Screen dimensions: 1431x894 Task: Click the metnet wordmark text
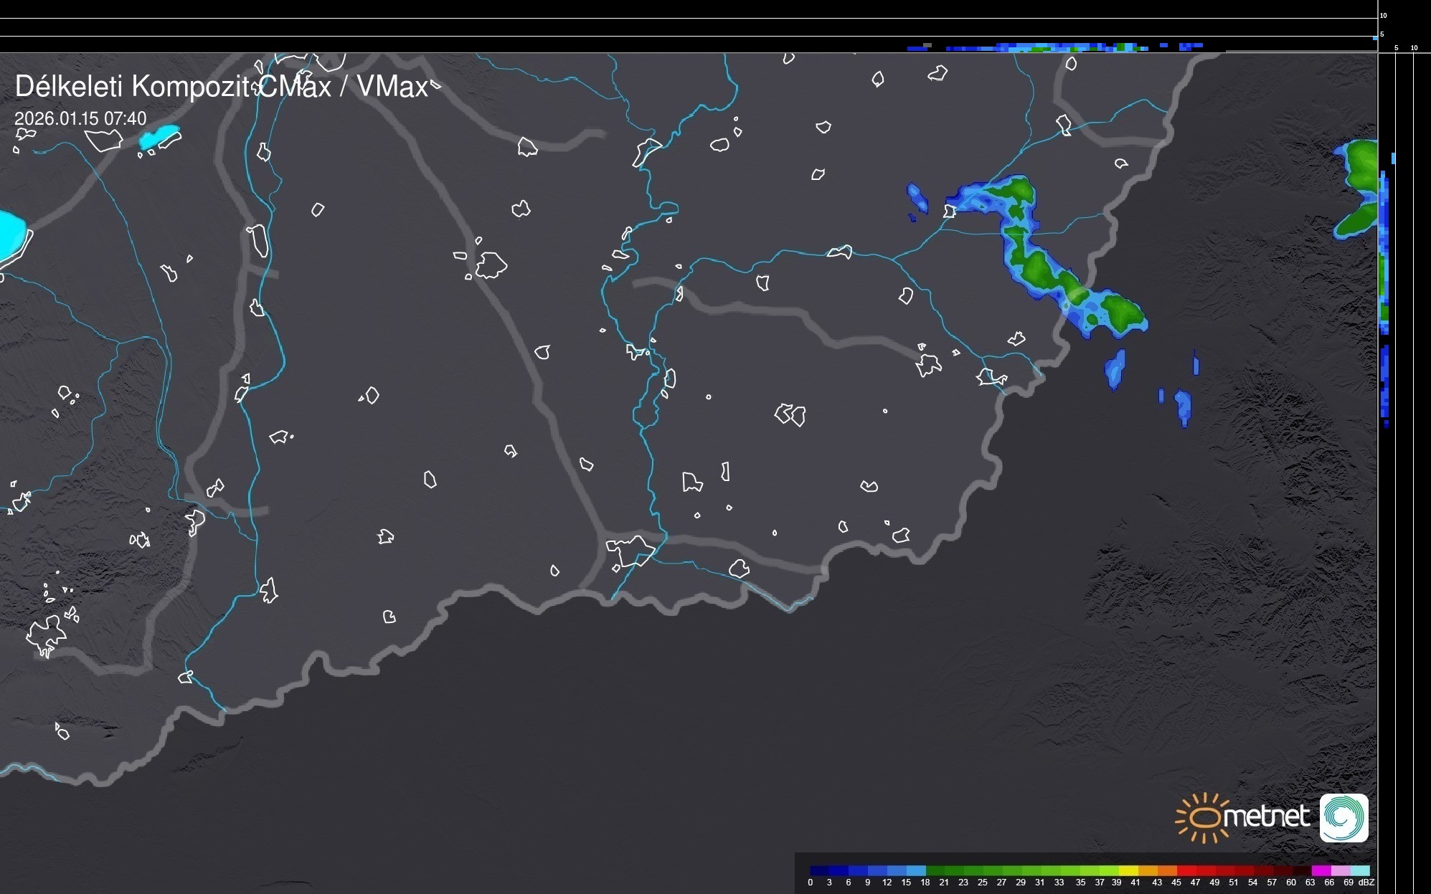[1265, 817]
